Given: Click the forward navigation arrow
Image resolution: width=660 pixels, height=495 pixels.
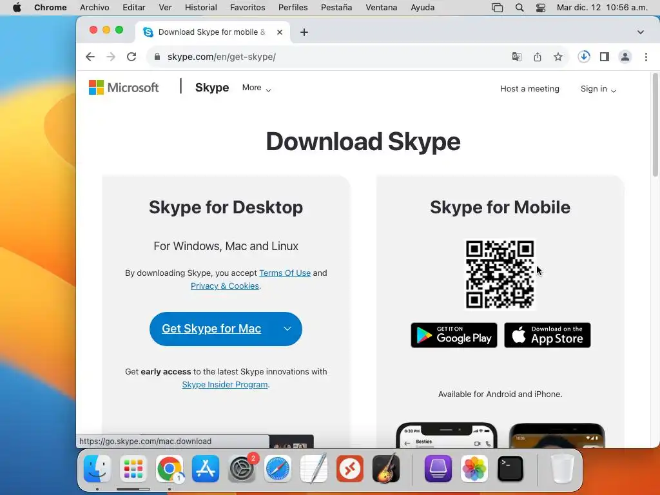Looking at the screenshot, I should 111,57.
